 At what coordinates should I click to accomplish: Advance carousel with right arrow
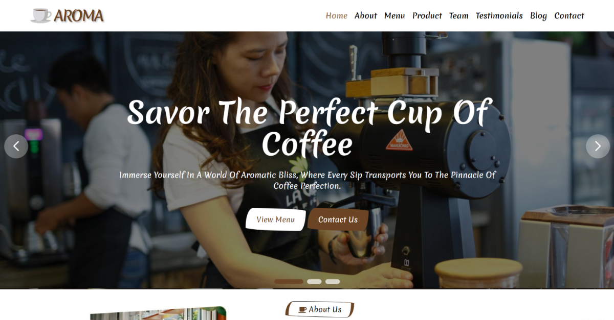tap(598, 146)
